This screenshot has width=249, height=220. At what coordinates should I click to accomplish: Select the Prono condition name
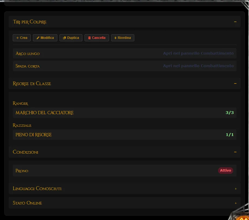pyautogui.click(x=22, y=171)
